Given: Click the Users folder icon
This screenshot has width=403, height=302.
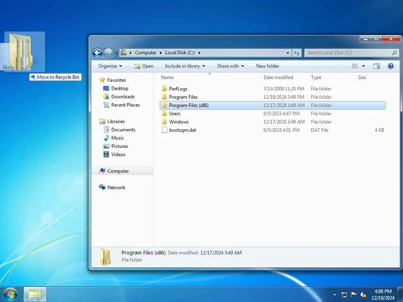Looking at the screenshot, I should point(164,114).
